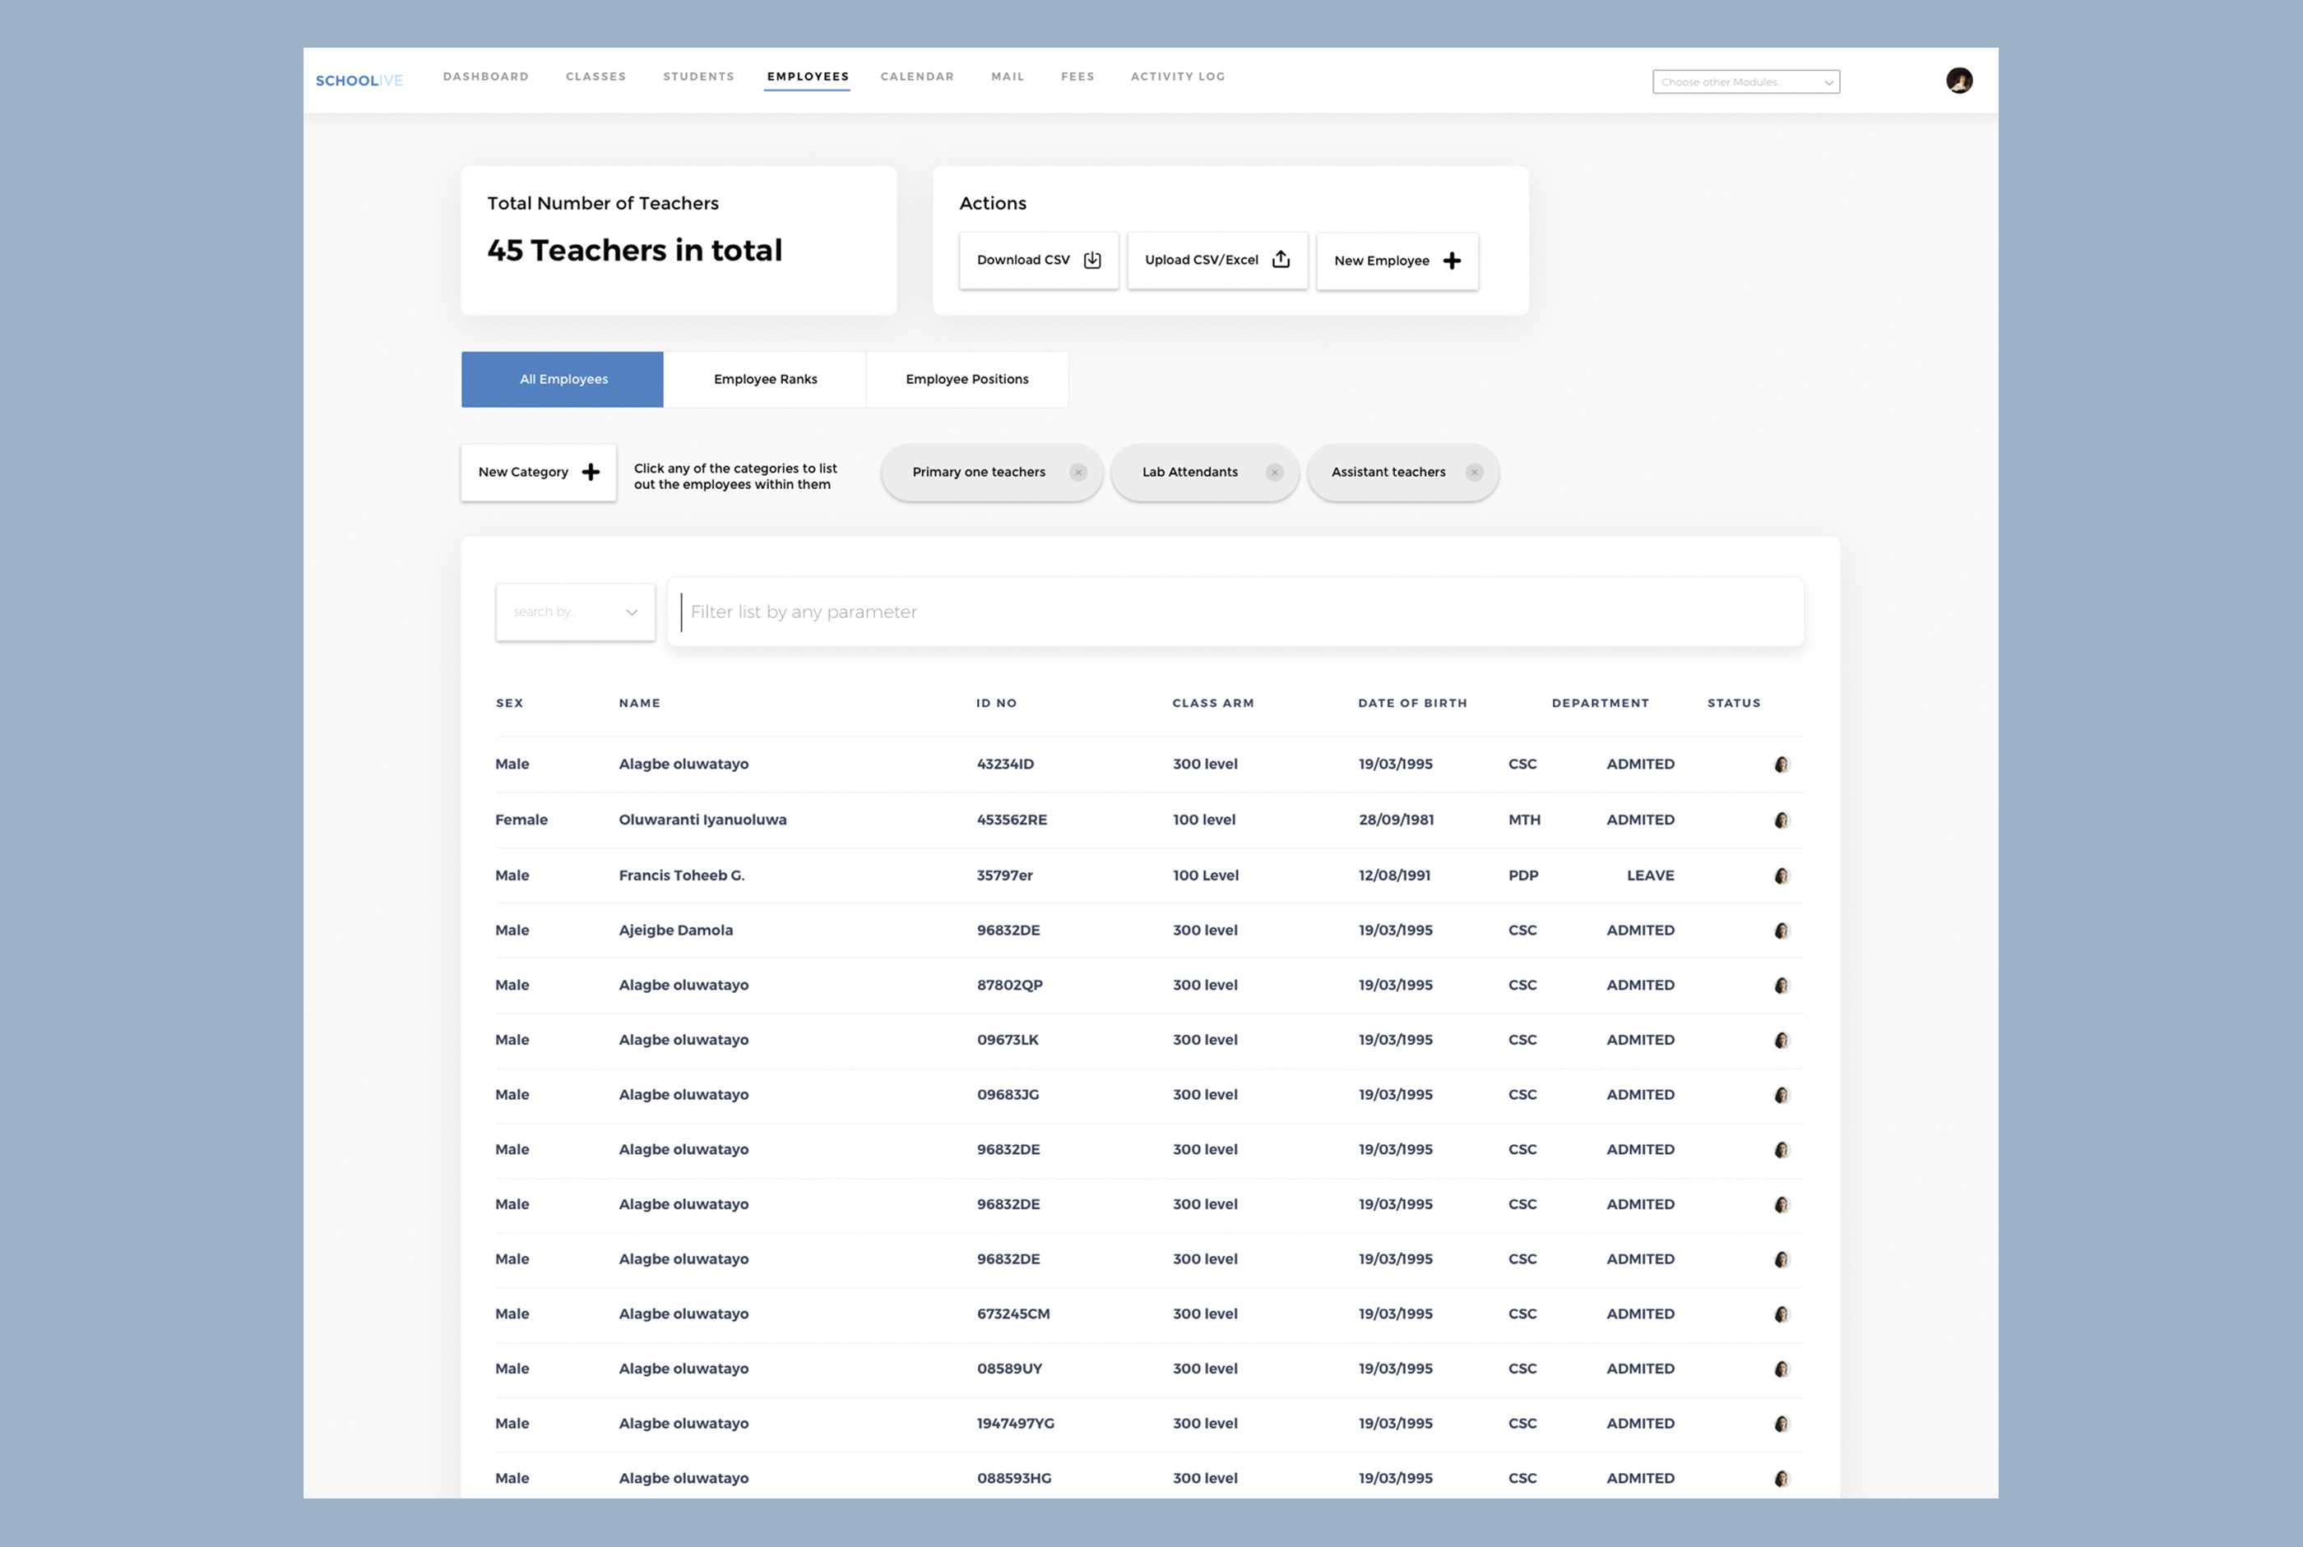Click the SCHOOLLIVE logo
Viewport: 2303px width, 1547px height.
[x=359, y=81]
